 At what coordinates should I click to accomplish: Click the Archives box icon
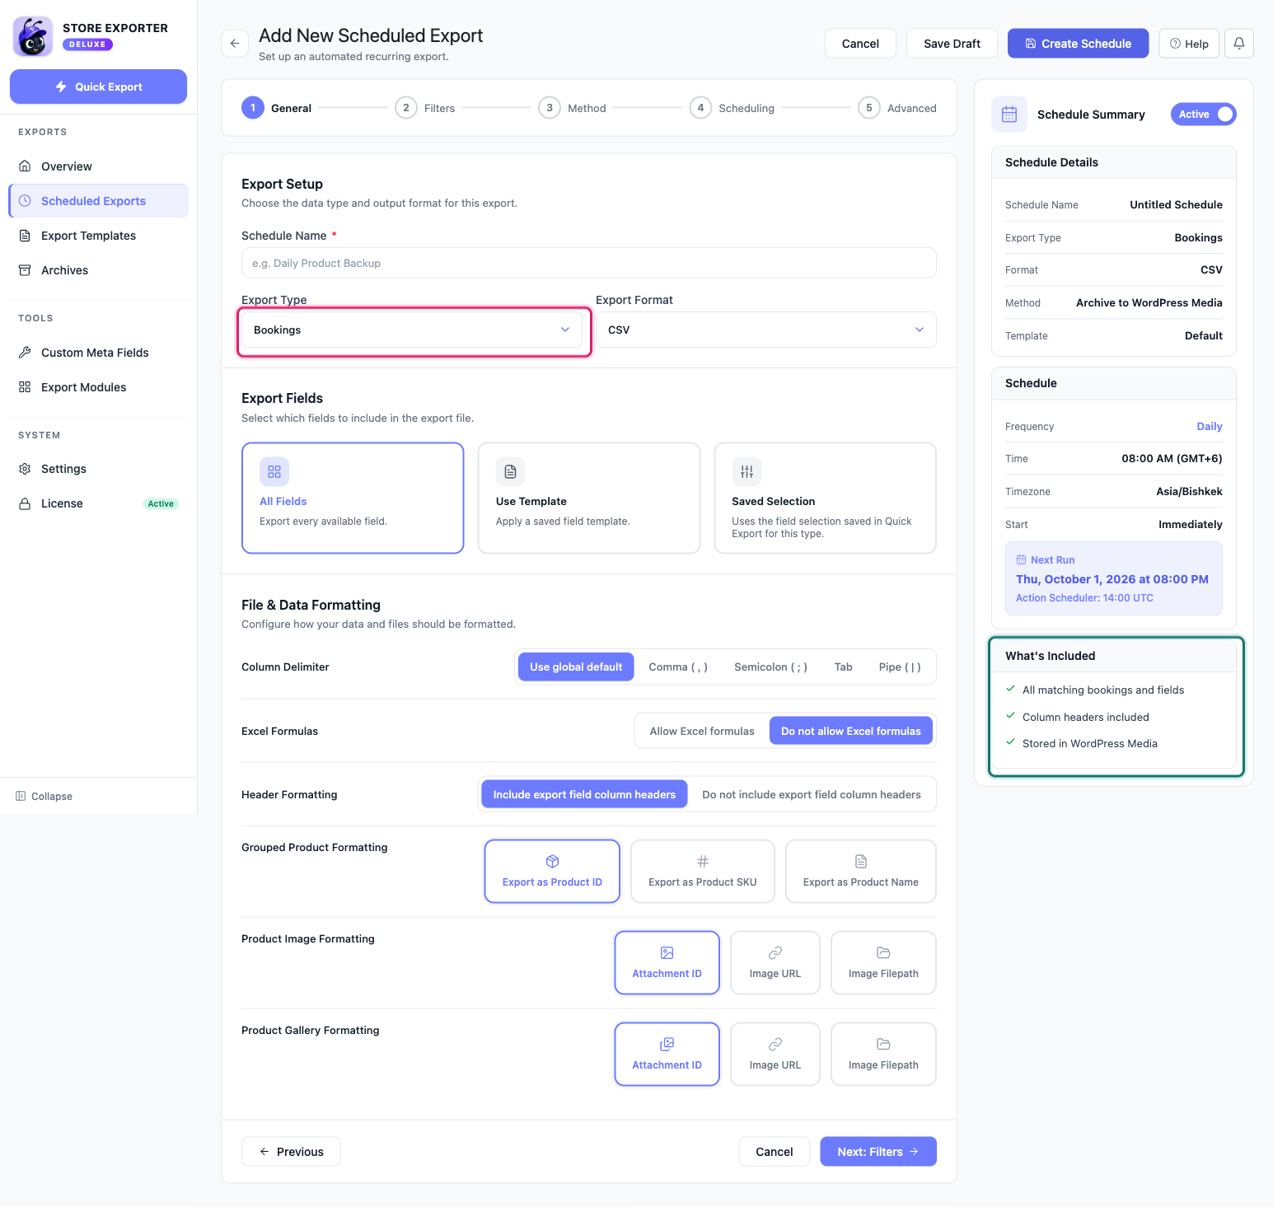pos(25,270)
